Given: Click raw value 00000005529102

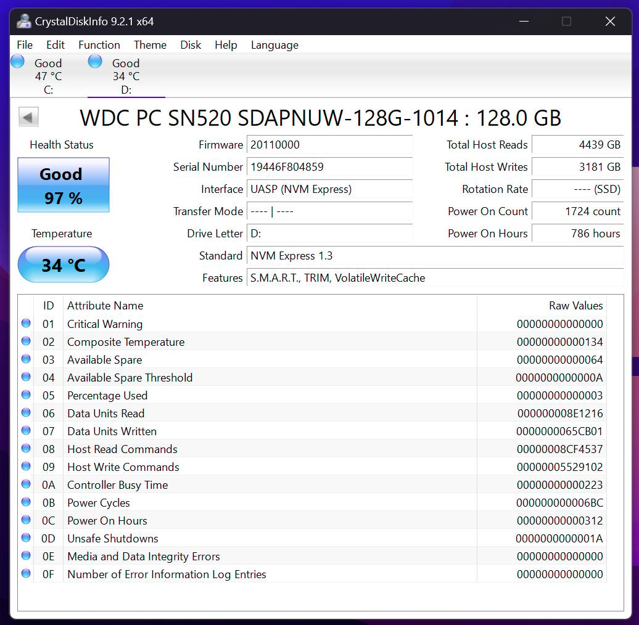Looking at the screenshot, I should tap(559, 467).
